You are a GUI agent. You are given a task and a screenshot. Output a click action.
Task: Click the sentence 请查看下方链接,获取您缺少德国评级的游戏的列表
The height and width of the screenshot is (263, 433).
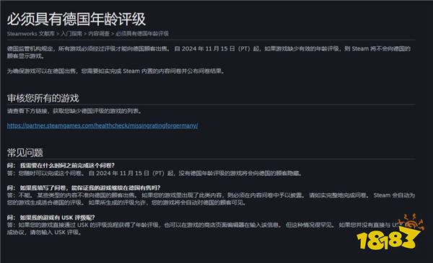tap(75, 111)
